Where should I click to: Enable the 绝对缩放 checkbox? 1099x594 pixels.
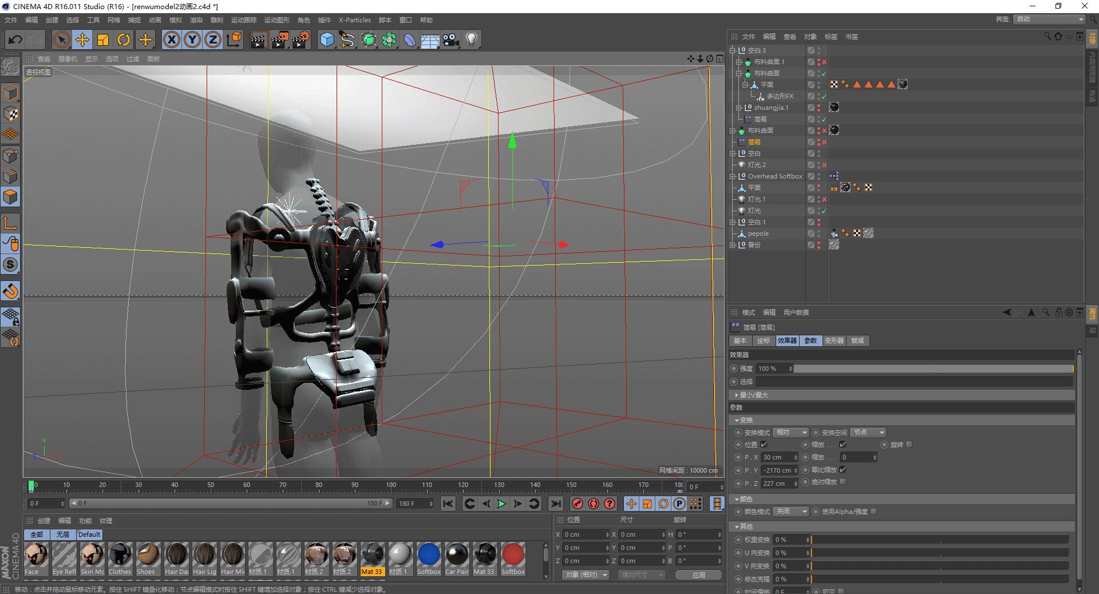(x=843, y=482)
